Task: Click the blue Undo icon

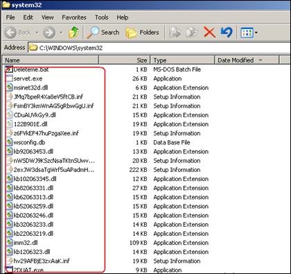Action: pyautogui.click(x=227, y=32)
